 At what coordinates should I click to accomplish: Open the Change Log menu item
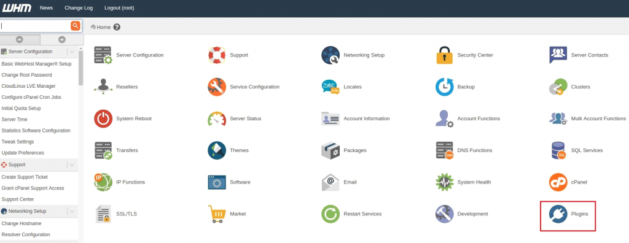coord(79,8)
